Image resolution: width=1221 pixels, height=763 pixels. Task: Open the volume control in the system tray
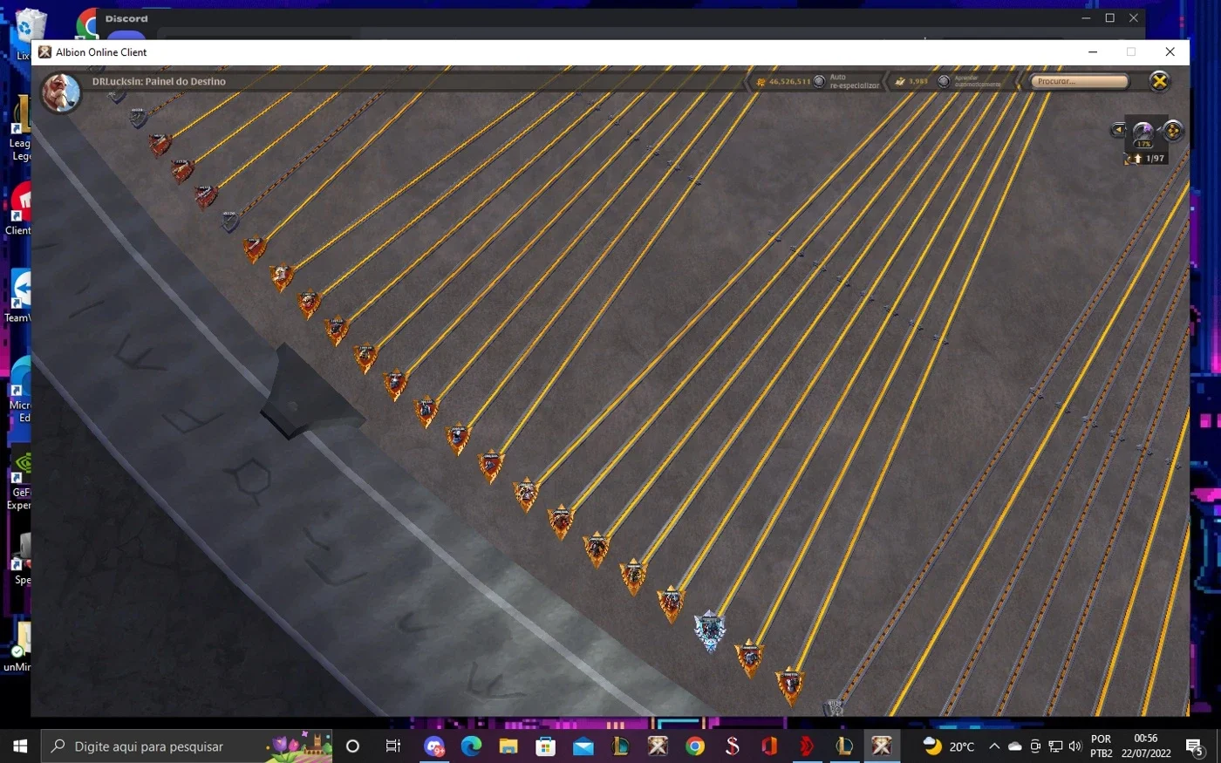click(1075, 746)
